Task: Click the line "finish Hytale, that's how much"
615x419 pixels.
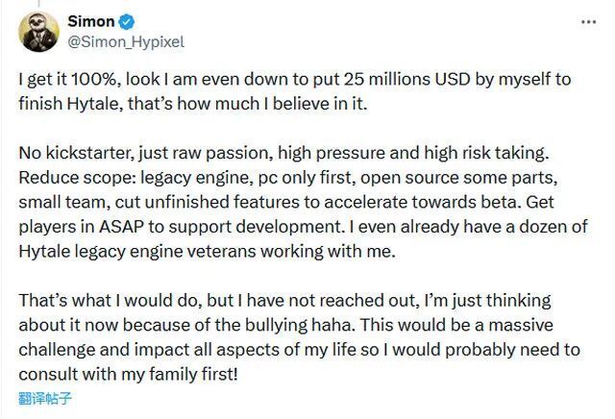Action: click(x=193, y=104)
